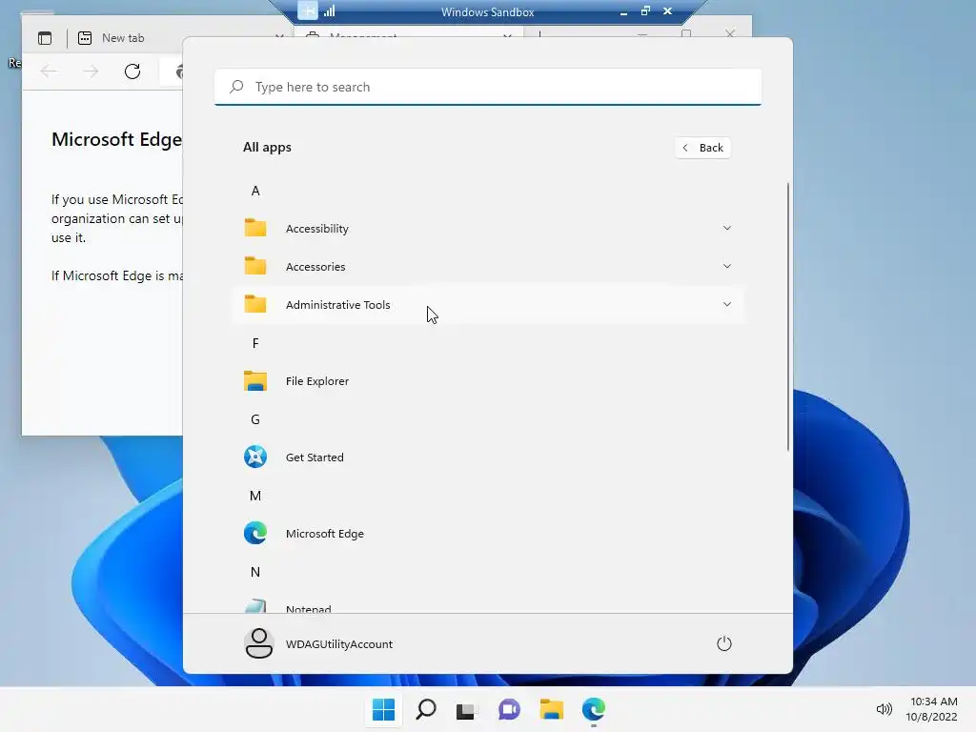Screen dimensions: 976x732
Task: Expand the Administrative Tools chevron
Action: pyautogui.click(x=727, y=304)
